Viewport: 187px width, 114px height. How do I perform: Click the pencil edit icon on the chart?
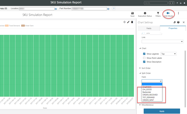coord(128,22)
